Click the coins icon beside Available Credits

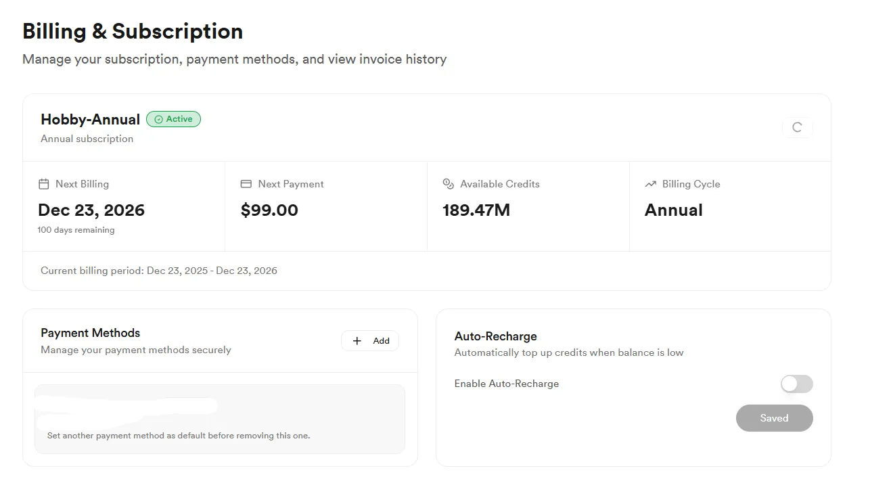448,184
